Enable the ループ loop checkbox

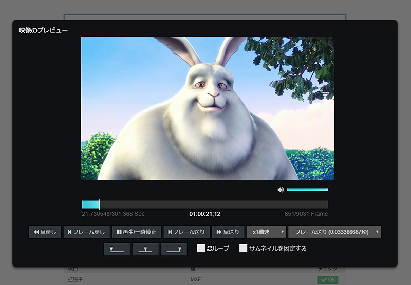coord(201,249)
